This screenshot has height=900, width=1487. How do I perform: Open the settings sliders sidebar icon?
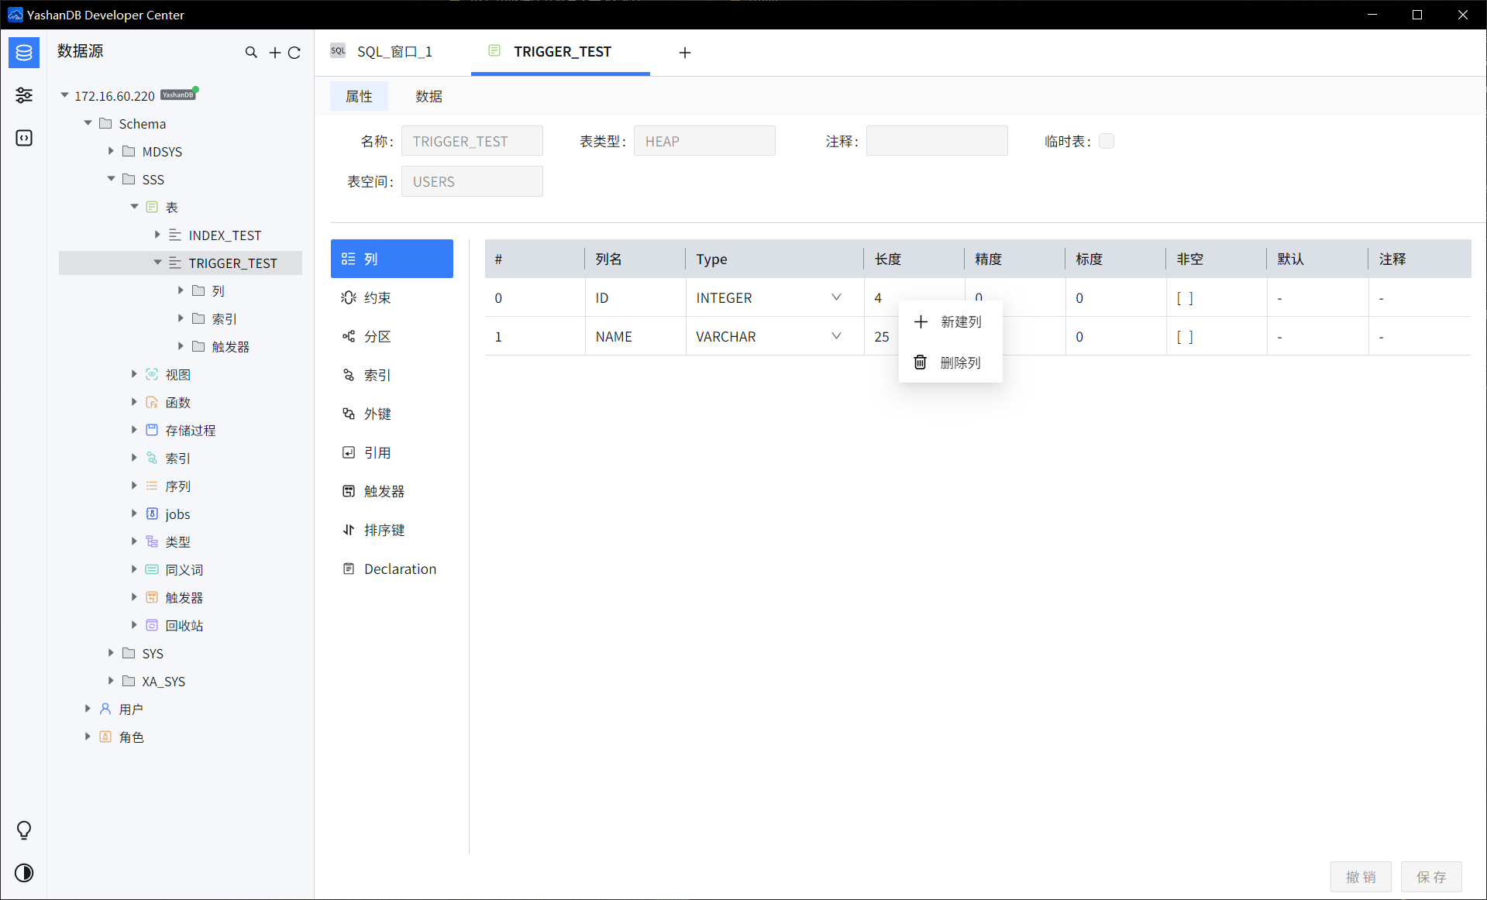click(x=24, y=95)
